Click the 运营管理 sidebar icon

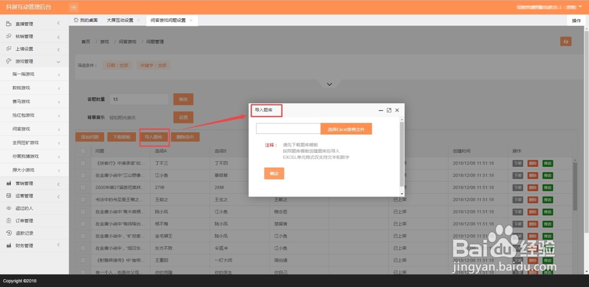click(9, 196)
